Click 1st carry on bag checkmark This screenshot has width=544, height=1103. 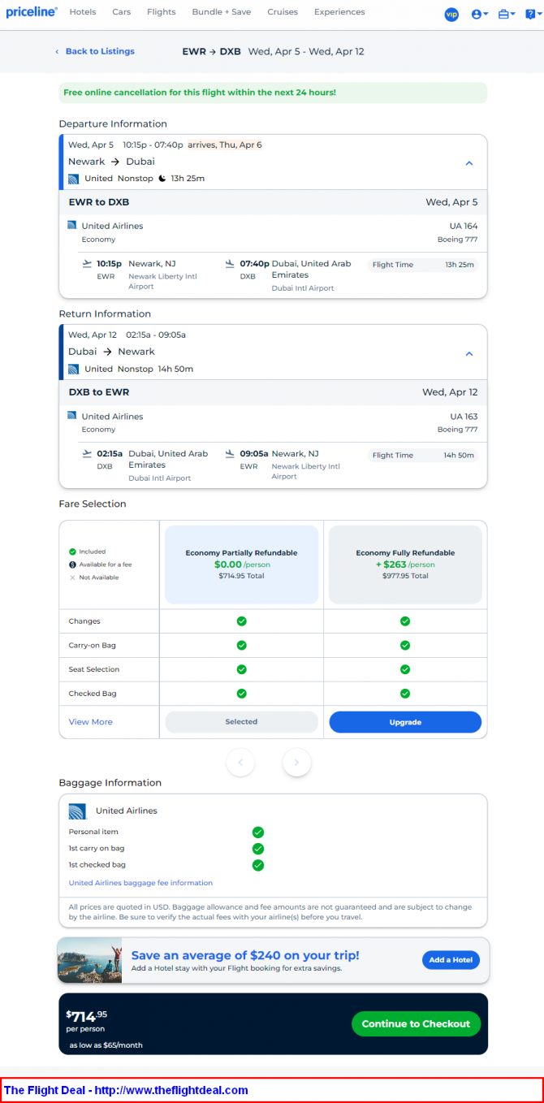coord(258,849)
